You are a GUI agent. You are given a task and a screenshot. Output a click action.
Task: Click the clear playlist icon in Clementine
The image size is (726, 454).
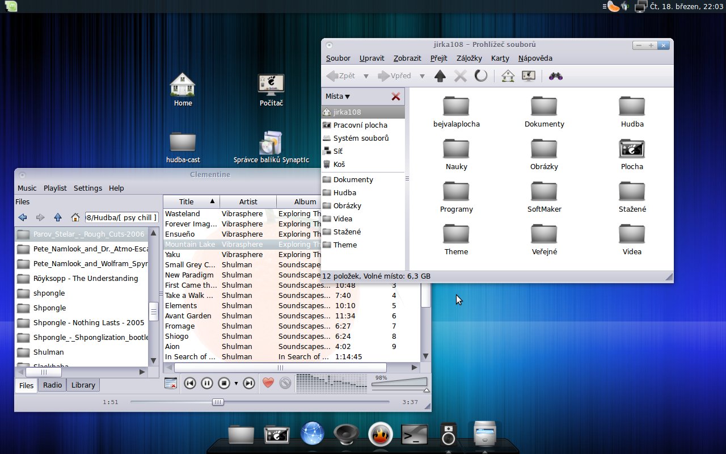pos(171,384)
